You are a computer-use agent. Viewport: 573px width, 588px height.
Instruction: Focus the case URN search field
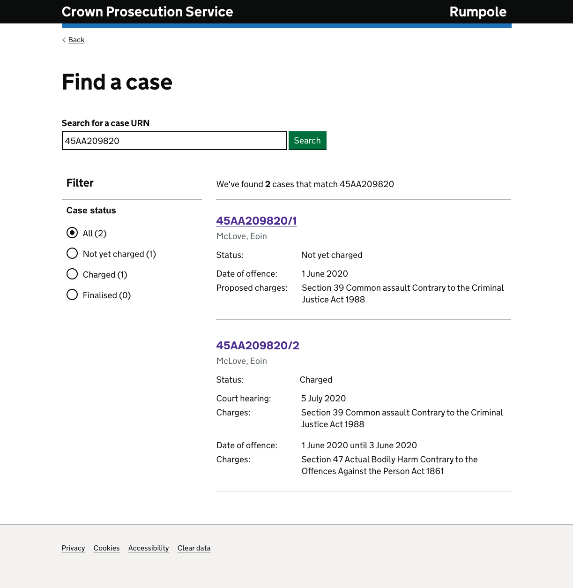pos(174,141)
